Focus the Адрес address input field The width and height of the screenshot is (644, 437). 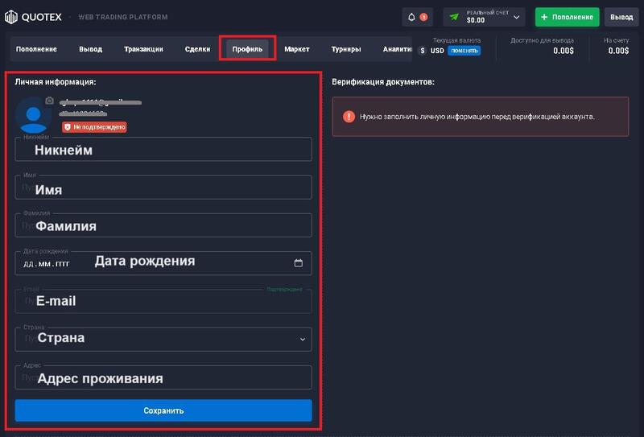(163, 377)
